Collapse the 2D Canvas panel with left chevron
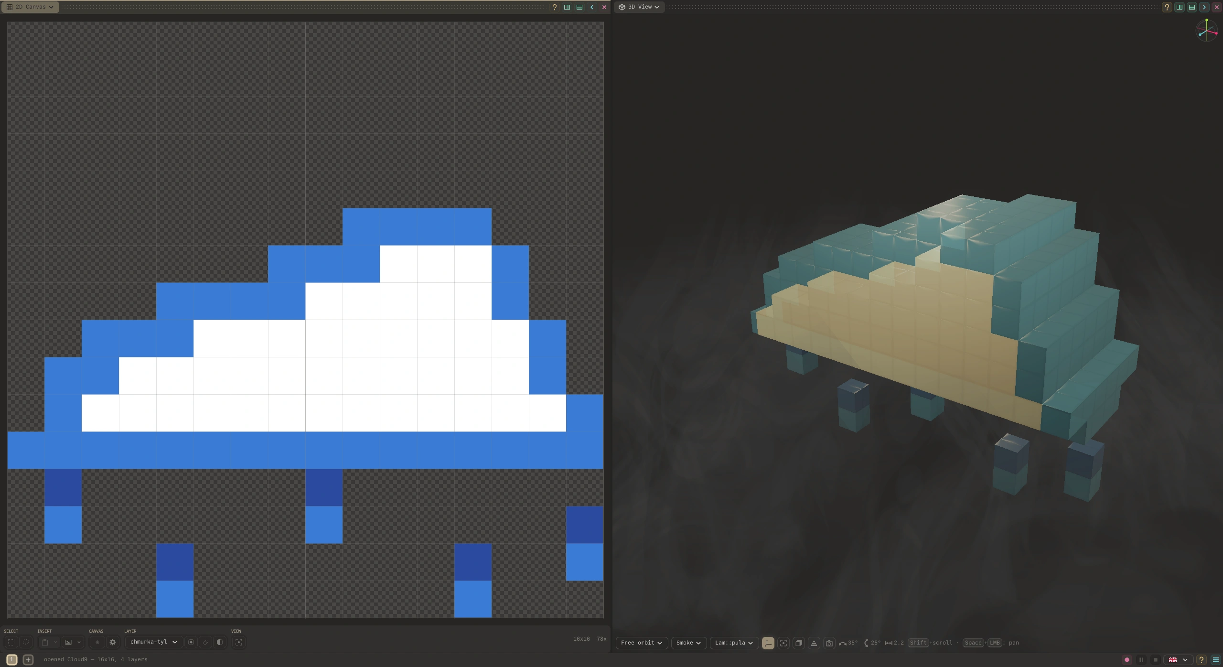The width and height of the screenshot is (1223, 667). (x=592, y=7)
